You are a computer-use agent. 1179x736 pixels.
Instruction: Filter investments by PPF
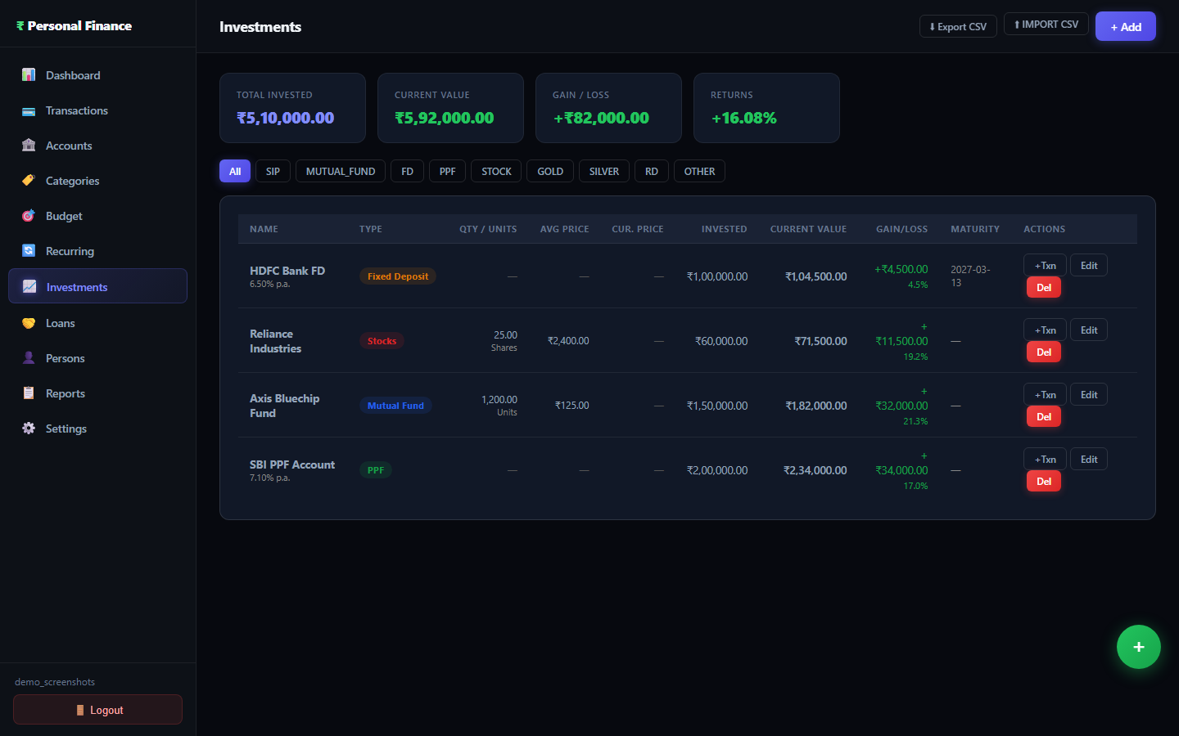(447, 171)
